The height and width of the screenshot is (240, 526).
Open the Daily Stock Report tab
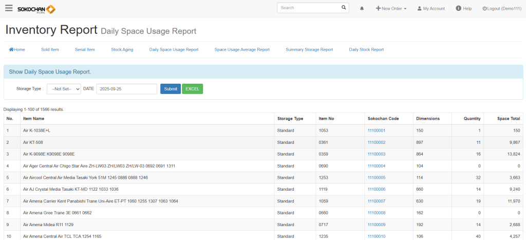tap(366, 50)
